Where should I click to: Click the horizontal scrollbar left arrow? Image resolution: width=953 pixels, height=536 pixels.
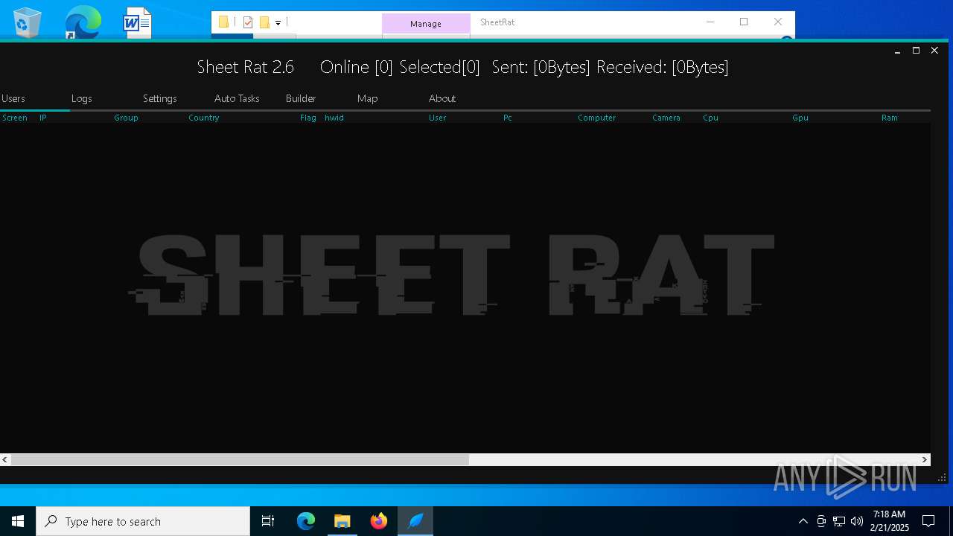(5, 459)
